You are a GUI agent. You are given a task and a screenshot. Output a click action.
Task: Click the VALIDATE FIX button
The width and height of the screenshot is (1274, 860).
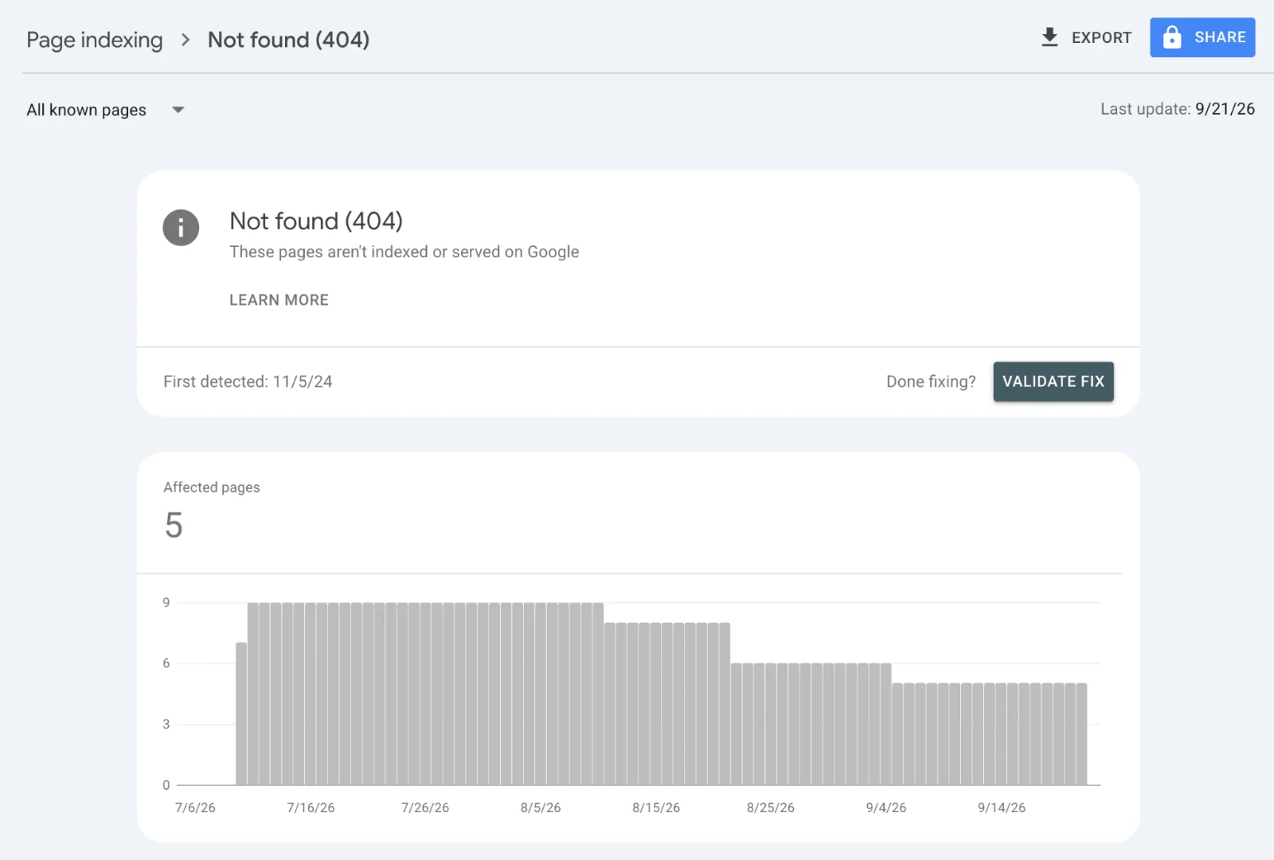click(1053, 381)
